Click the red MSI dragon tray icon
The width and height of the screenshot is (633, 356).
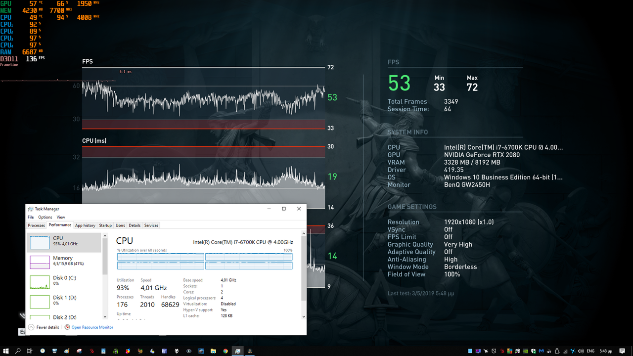(x=502, y=351)
